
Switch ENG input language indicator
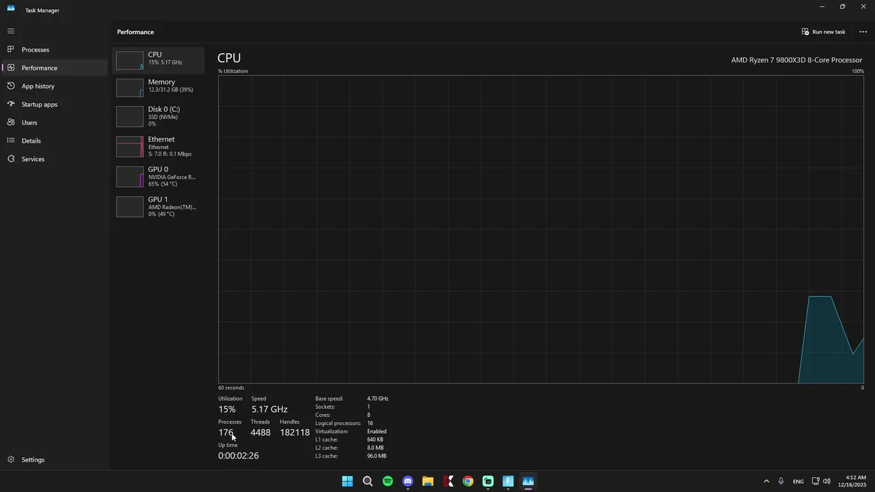pyautogui.click(x=798, y=482)
